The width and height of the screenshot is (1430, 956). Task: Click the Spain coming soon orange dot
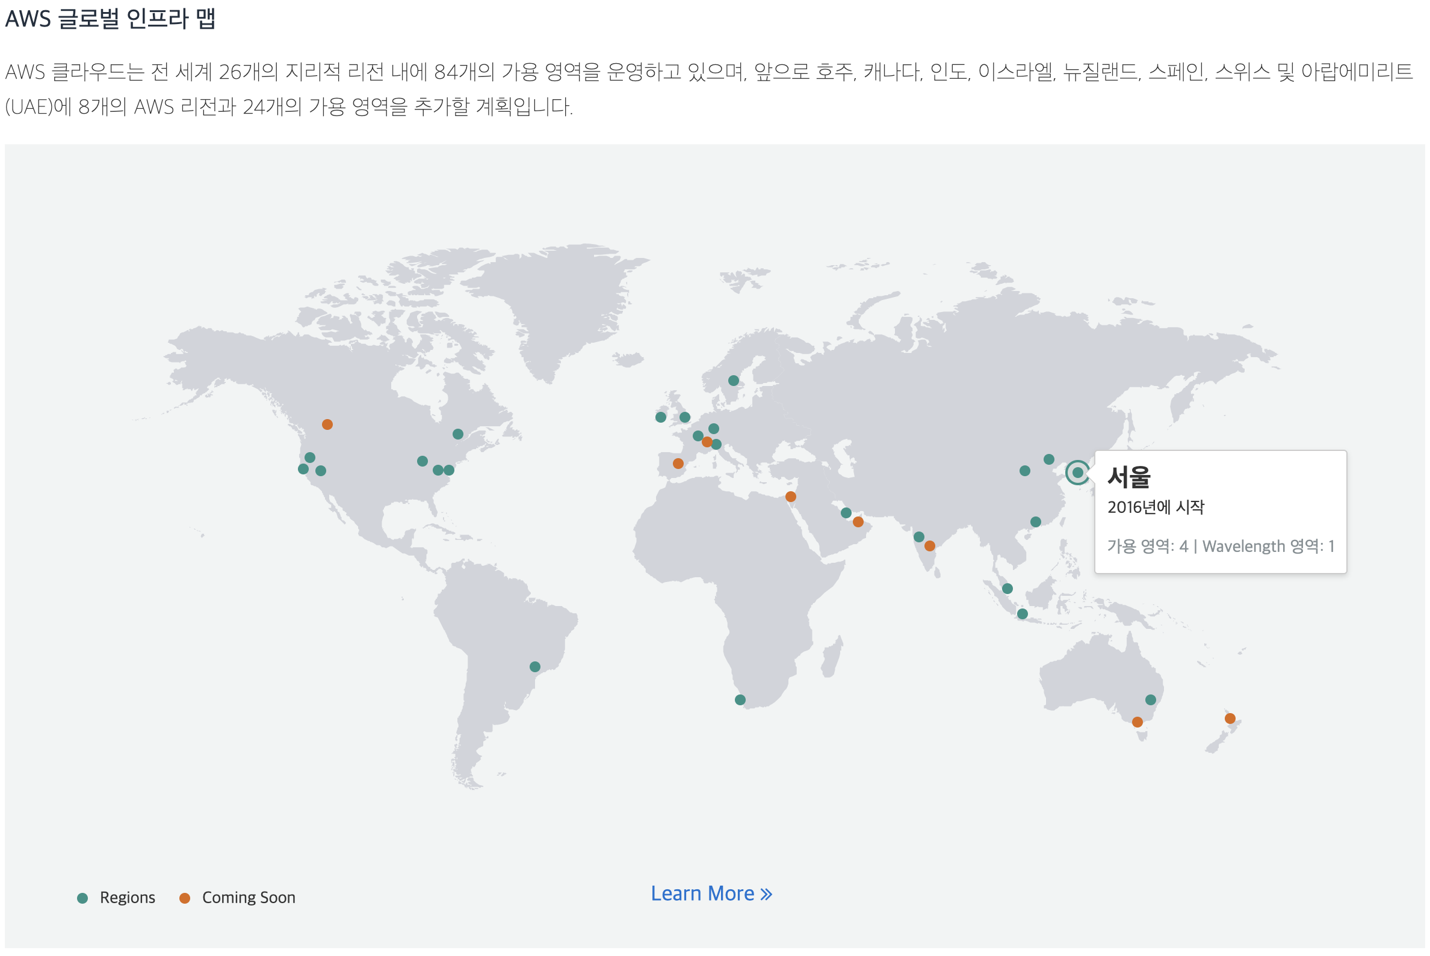[678, 464]
